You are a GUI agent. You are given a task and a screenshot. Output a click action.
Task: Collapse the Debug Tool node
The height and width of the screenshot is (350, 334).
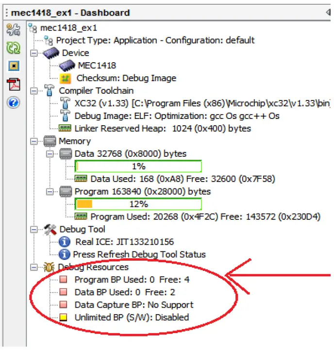point(33,230)
